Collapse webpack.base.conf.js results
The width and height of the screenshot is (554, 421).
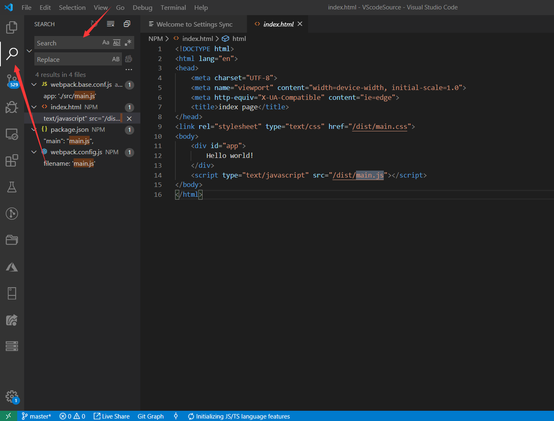tap(34, 85)
